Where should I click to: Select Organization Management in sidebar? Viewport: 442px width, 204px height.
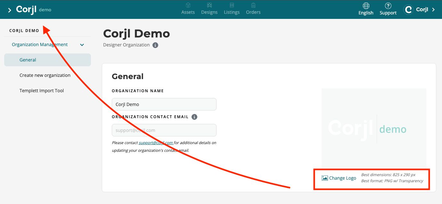click(40, 45)
